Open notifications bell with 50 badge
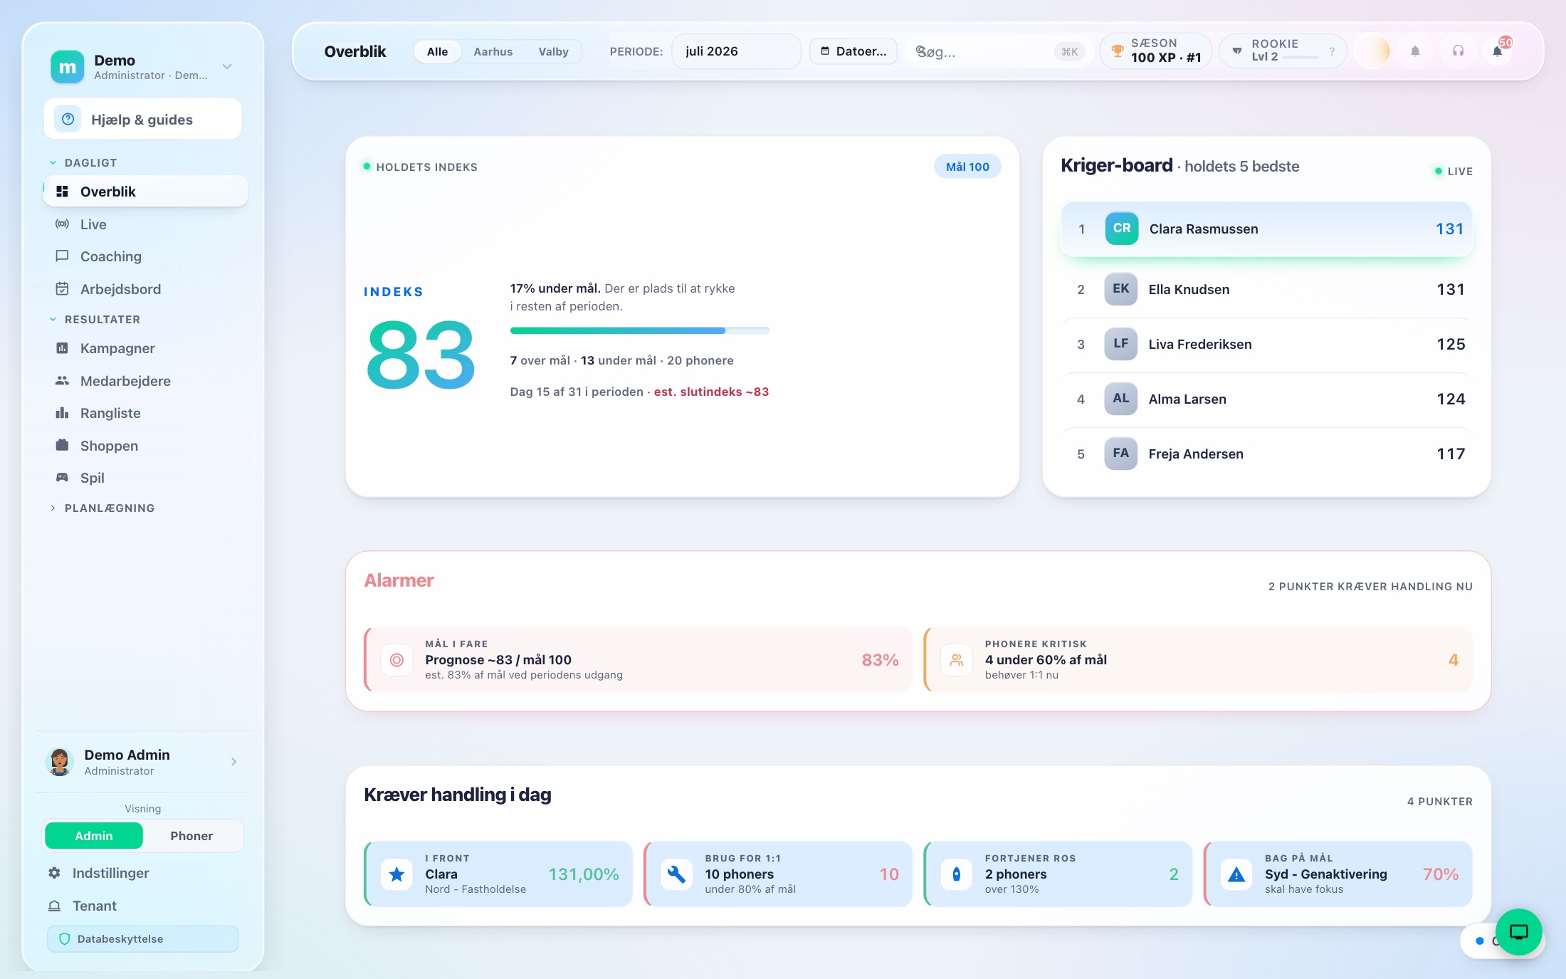 click(x=1498, y=51)
